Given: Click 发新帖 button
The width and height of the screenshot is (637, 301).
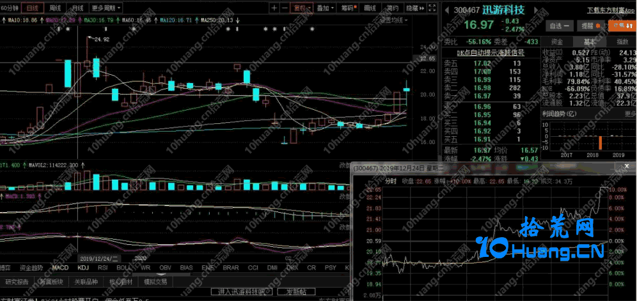Looking at the screenshot, I should click(x=296, y=291).
